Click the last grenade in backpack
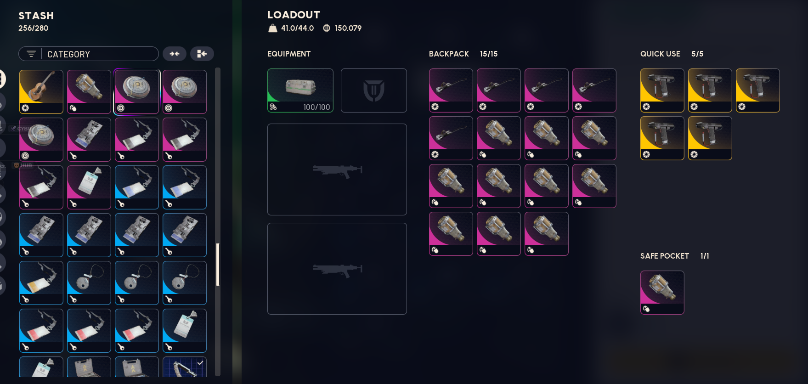808x384 pixels. point(547,234)
